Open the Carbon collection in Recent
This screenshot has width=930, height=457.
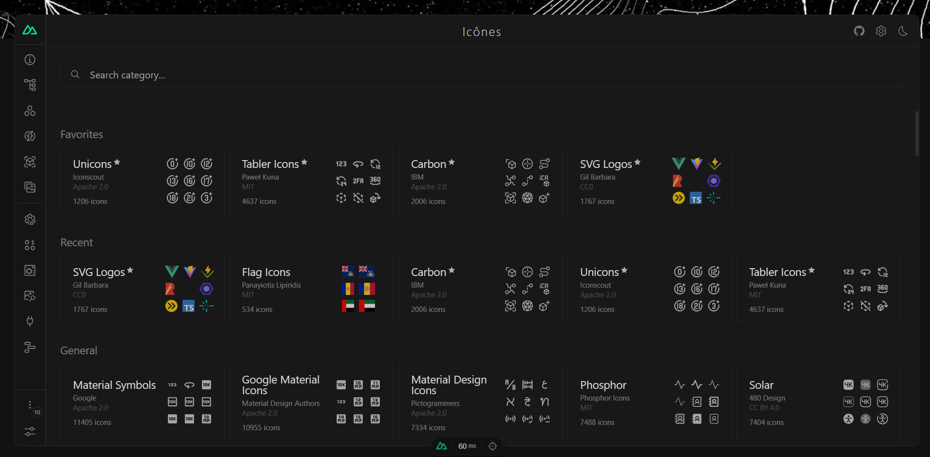tap(481, 289)
